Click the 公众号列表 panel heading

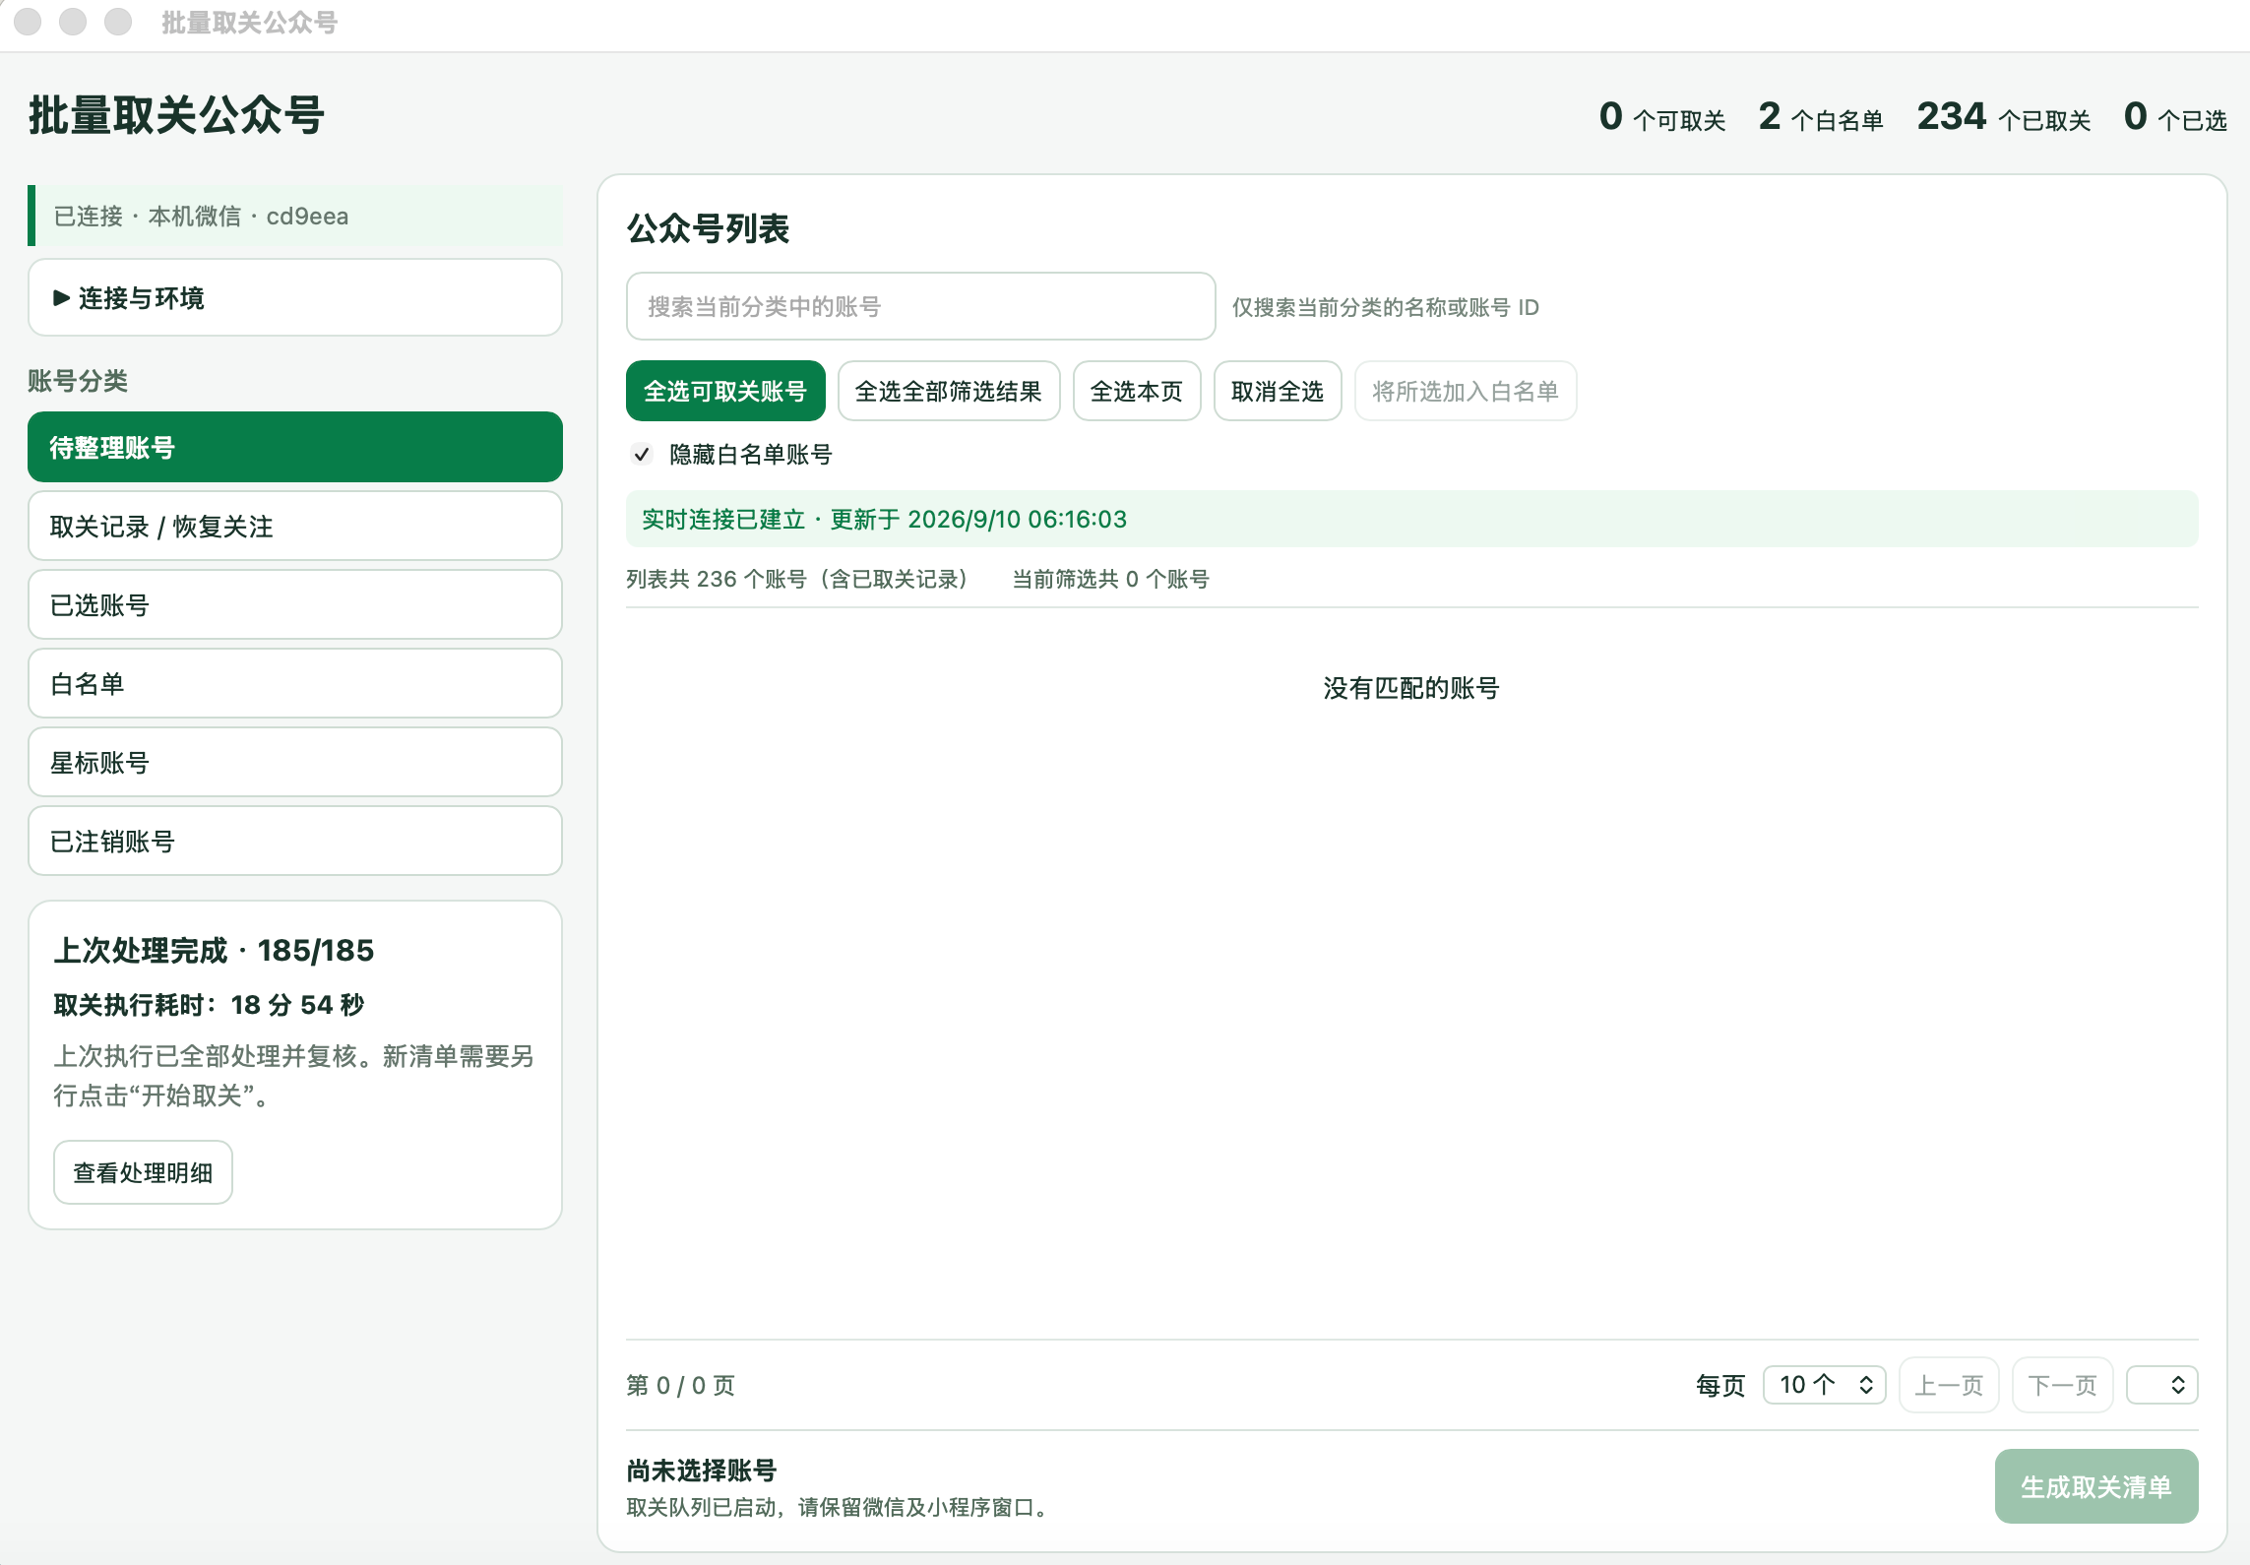click(x=708, y=228)
